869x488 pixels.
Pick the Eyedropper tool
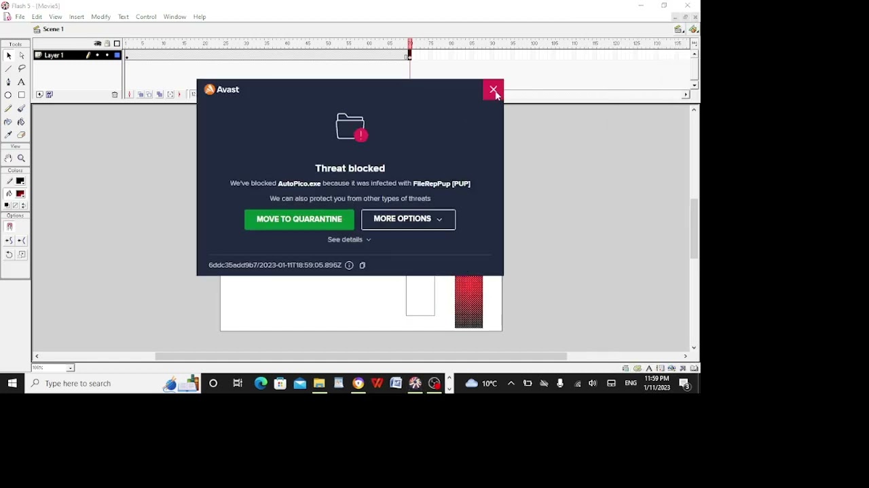(8, 135)
